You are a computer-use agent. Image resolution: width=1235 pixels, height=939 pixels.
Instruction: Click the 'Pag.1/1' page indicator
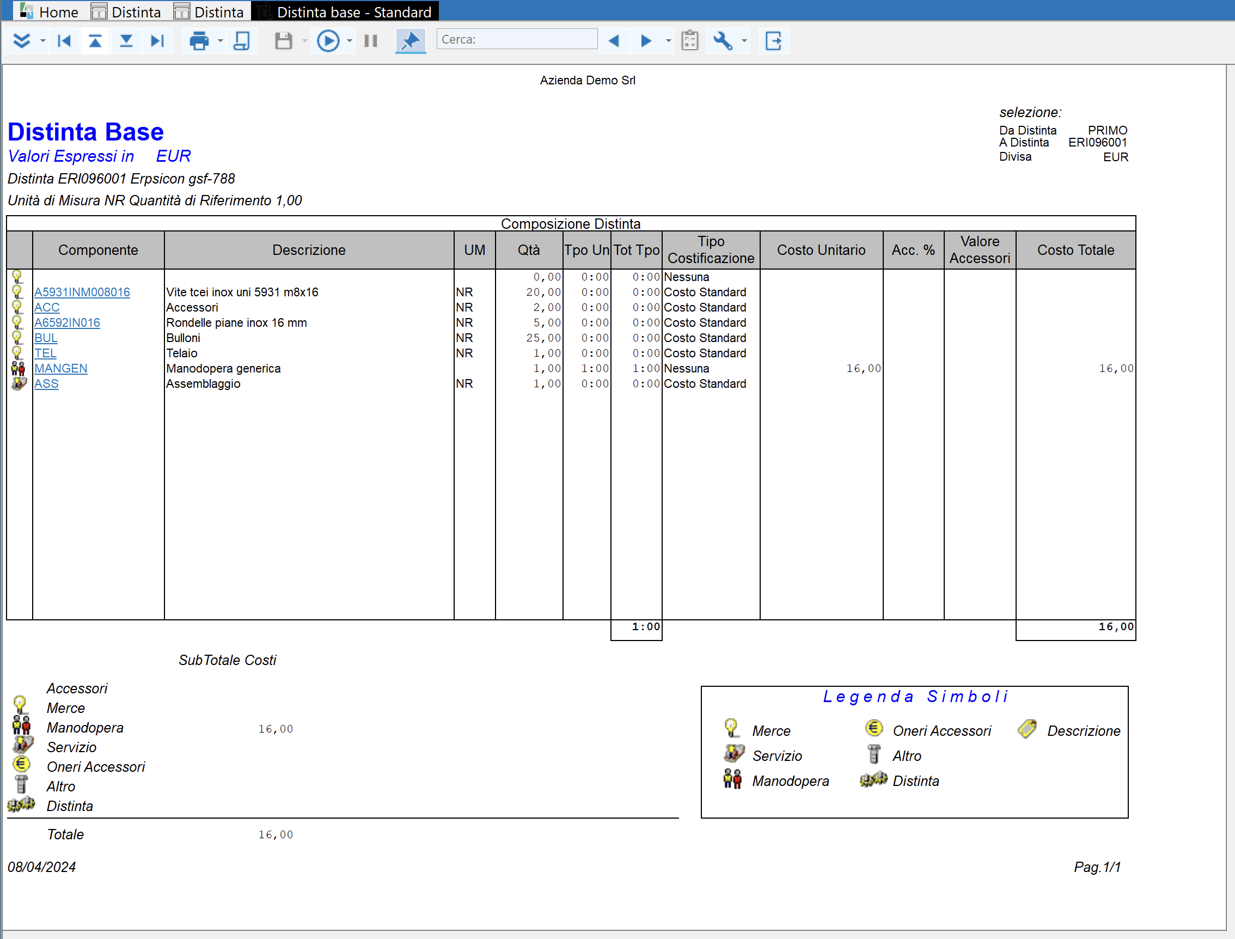[x=1098, y=867]
